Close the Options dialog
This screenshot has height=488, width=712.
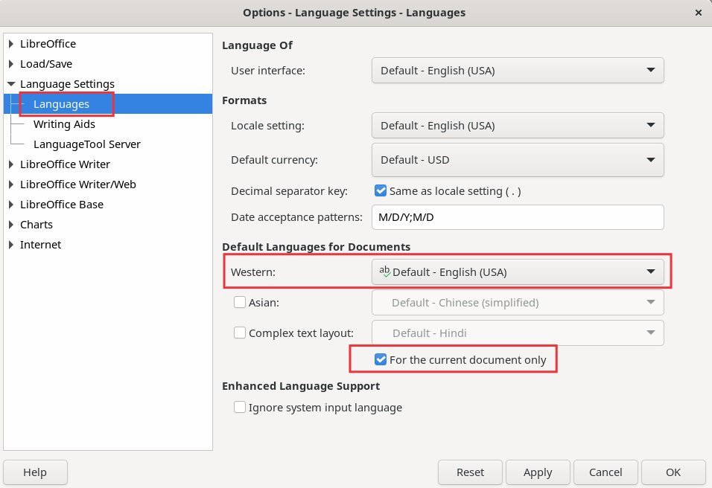(699, 13)
